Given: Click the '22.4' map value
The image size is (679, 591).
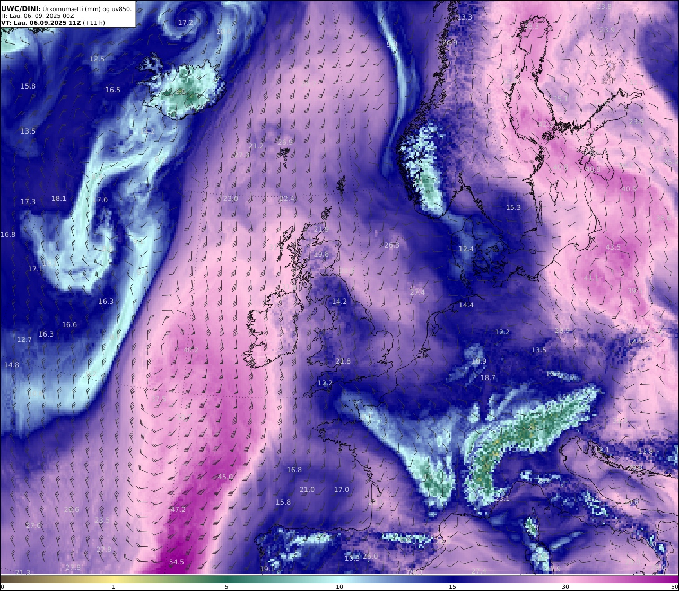Looking at the screenshot, I should tap(287, 199).
